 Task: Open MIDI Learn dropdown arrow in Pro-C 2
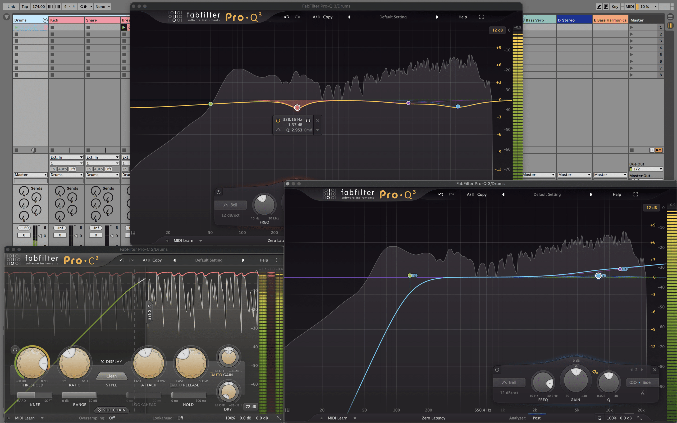point(42,418)
